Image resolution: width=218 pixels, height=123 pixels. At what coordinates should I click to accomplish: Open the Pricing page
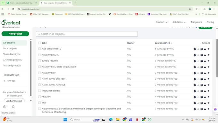tap(210, 22)
